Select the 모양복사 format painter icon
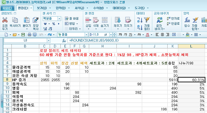This screenshot has width=207, height=113. [36, 20]
